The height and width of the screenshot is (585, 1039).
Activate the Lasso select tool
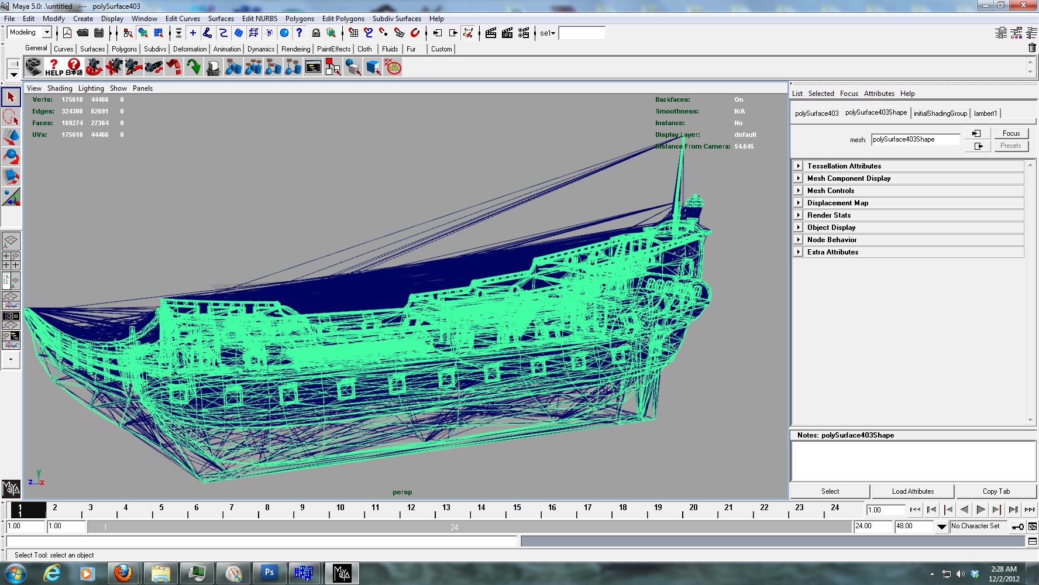click(11, 117)
